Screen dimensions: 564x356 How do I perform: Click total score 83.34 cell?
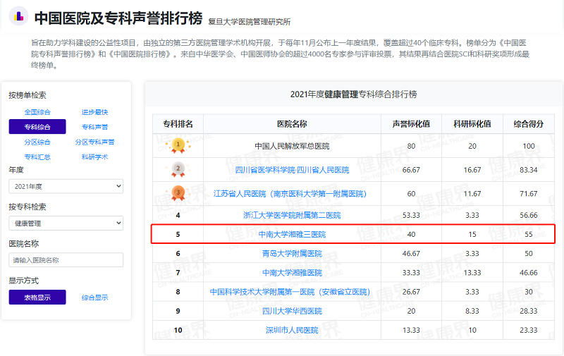point(528,170)
